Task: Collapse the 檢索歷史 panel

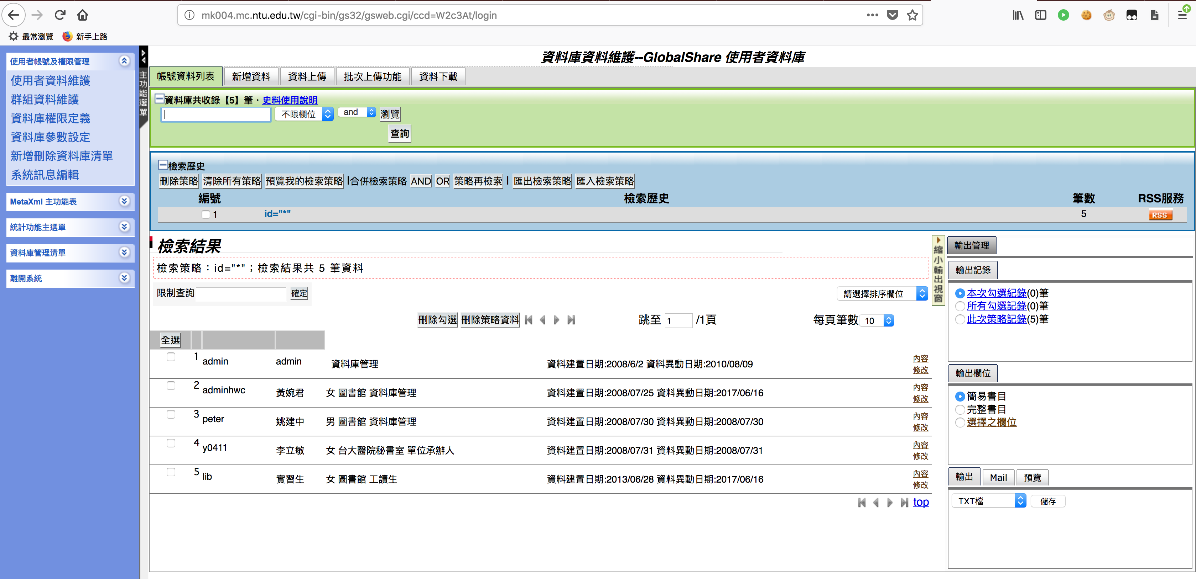Action: (x=163, y=165)
